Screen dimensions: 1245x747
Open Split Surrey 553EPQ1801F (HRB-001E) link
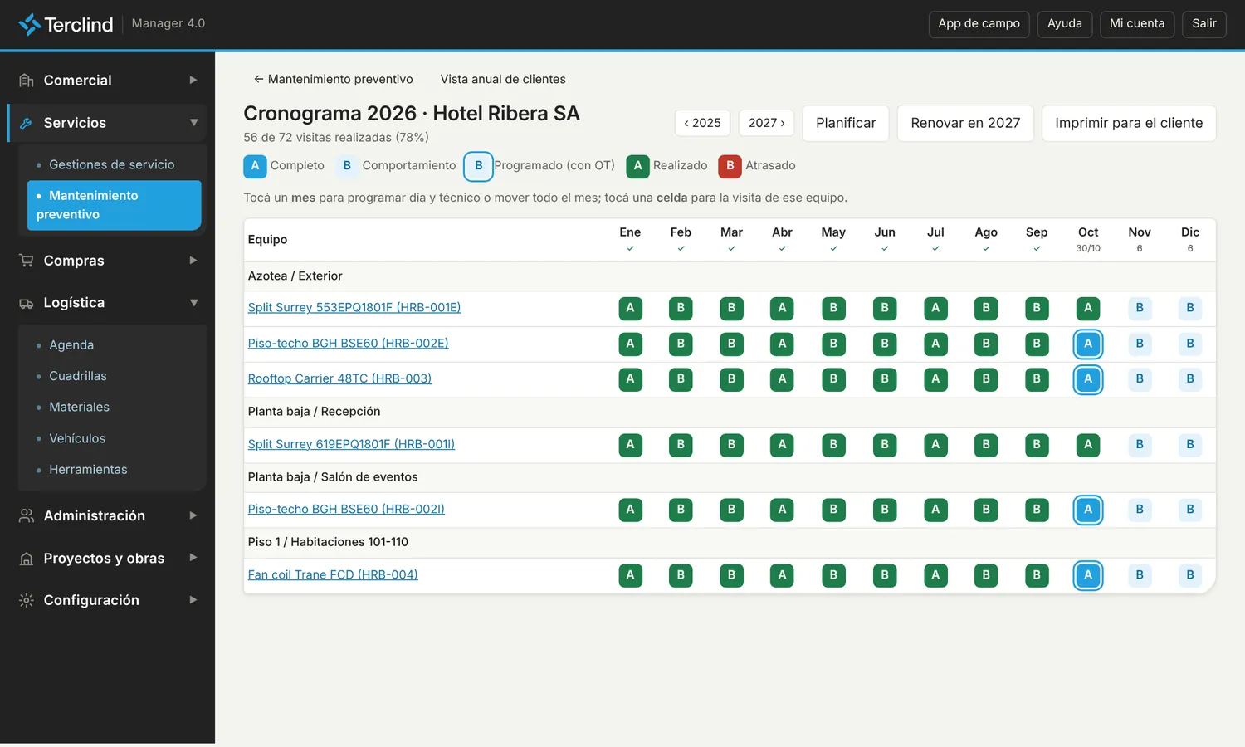(354, 308)
